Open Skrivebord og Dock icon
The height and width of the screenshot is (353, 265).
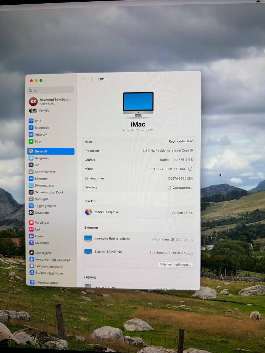tap(31, 192)
